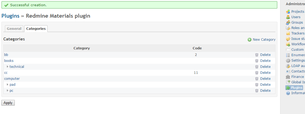Click arrow beside pad category
Screen dimensions: 305x114
point(8,85)
